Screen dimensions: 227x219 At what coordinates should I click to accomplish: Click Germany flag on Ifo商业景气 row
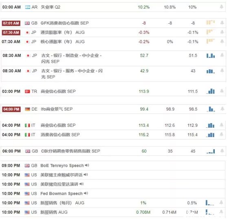pyautogui.click(x=27, y=109)
